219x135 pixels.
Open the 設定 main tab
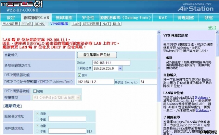point(11,17)
